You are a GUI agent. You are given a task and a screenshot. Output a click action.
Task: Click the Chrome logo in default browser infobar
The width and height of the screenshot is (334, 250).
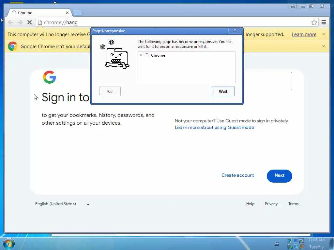(13, 46)
